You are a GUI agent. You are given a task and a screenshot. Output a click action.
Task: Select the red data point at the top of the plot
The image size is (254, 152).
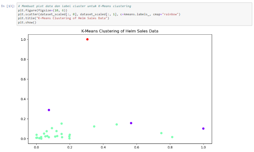point(87,39)
